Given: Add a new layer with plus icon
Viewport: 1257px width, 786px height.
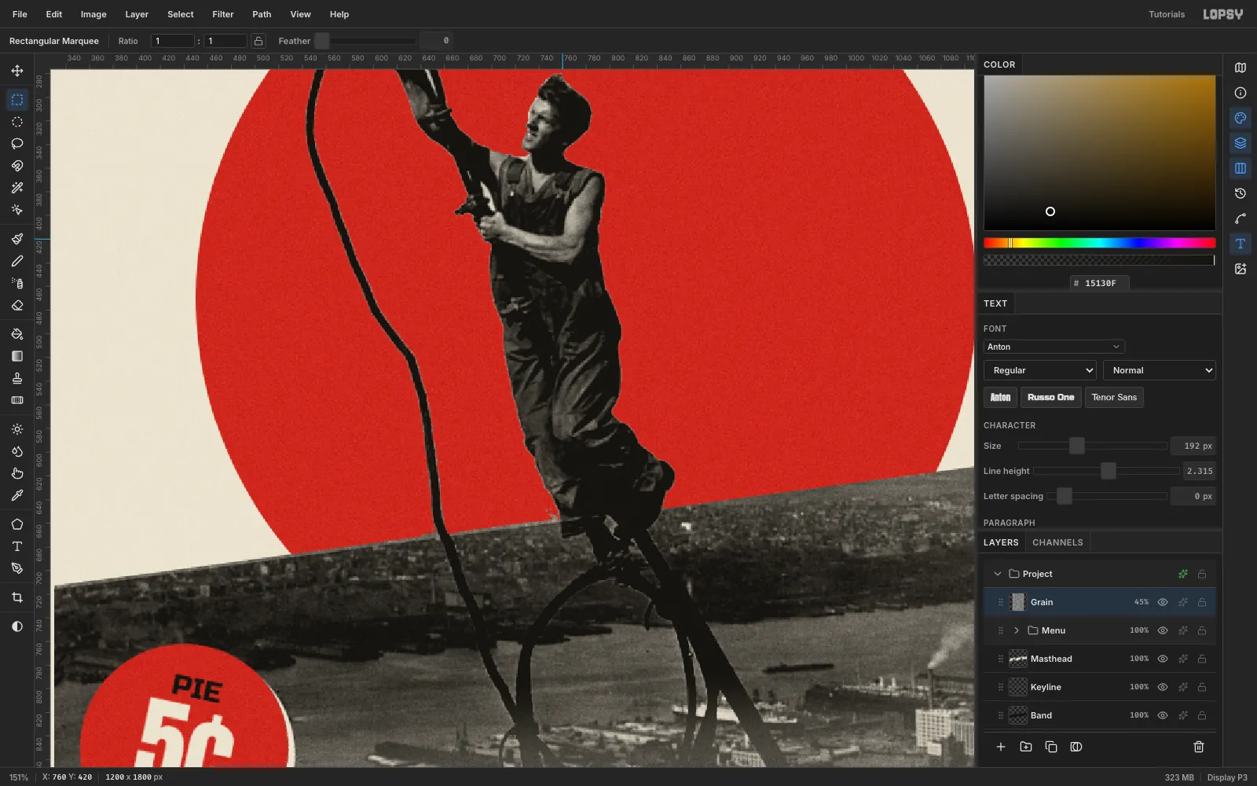Looking at the screenshot, I should (1001, 747).
